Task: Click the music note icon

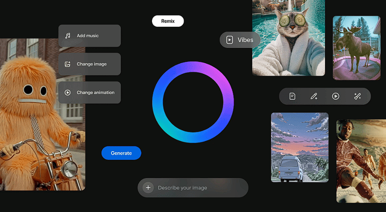Action: pyautogui.click(x=68, y=35)
